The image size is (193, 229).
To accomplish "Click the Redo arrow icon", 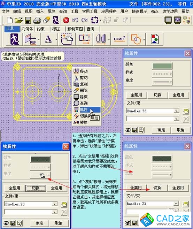I will pos(85,20).
